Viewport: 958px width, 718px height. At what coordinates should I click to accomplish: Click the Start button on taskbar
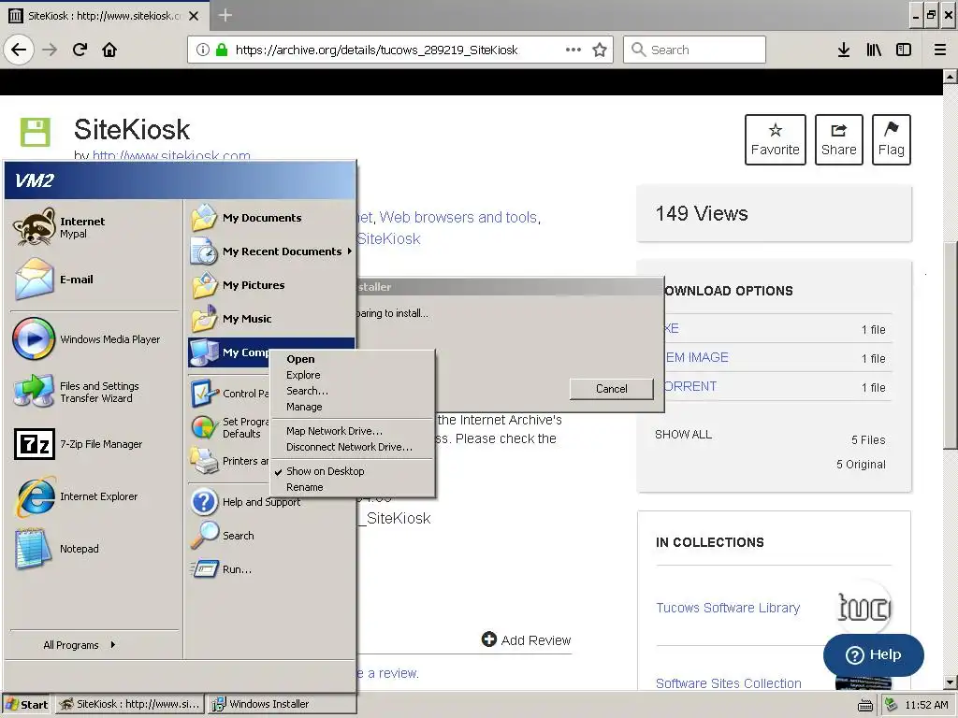tap(27, 705)
